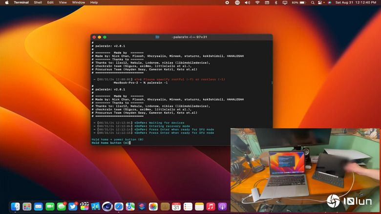381x214 pixels.
Task: Open the Window menu
Action: [78, 2]
